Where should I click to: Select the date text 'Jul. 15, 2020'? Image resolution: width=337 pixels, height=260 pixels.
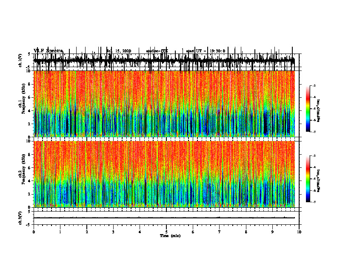(119, 51)
